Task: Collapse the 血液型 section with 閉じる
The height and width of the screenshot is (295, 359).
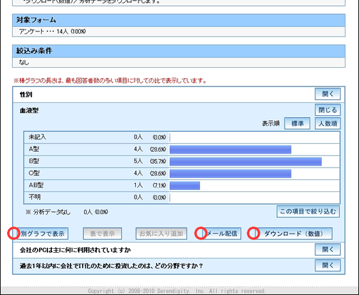Action: pyautogui.click(x=328, y=110)
